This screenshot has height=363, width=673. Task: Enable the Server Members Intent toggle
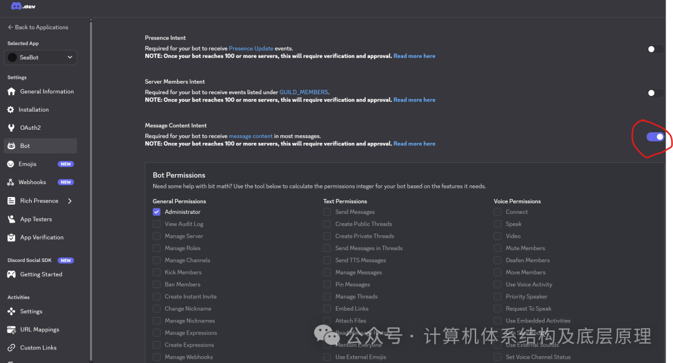[x=652, y=92]
